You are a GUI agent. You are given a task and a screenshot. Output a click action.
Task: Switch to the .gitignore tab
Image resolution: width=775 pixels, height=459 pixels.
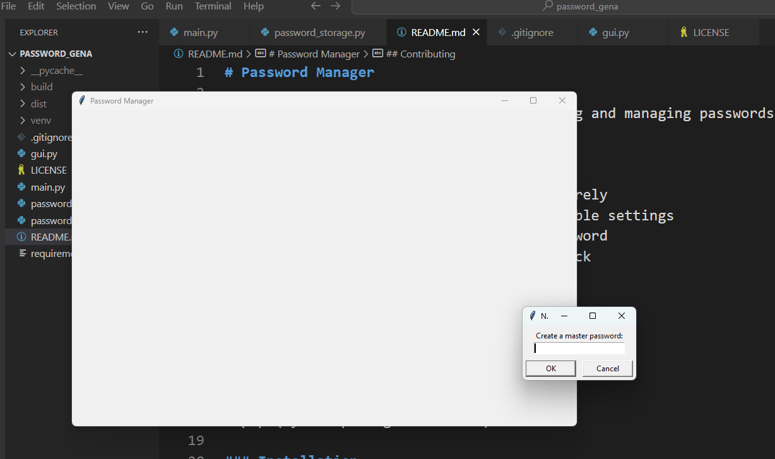[x=532, y=32]
